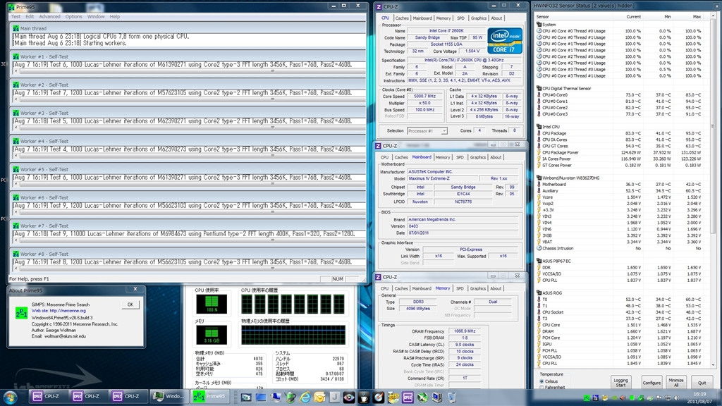
Task: Open the Processor #1 selection dropdown
Action: click(x=427, y=130)
